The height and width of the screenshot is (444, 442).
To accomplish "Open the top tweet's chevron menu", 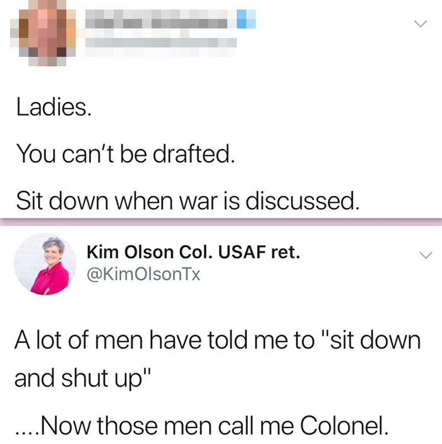I will 421,24.
